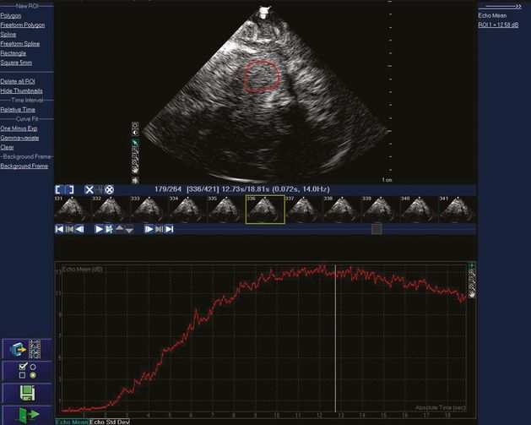Screen dimensions: 531x425
Task: Click the brightness sun icon beside ultrasound image
Action: (x=135, y=126)
